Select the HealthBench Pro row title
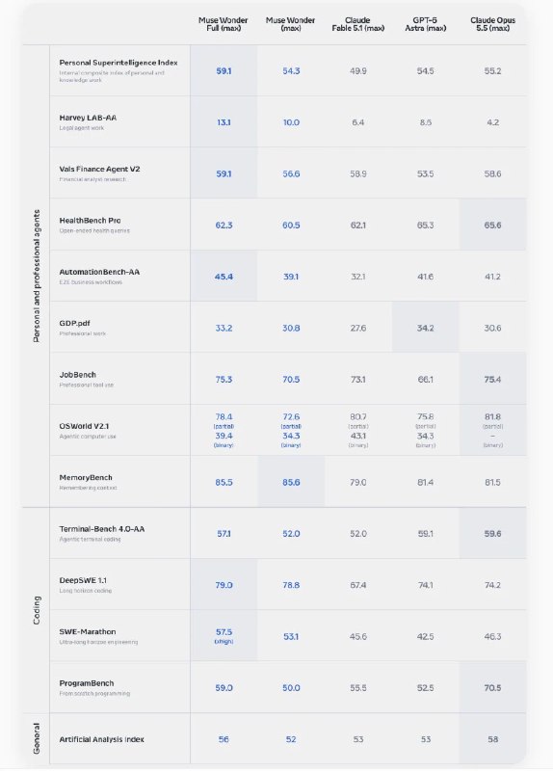This screenshot has width=553, height=771. tap(90, 221)
